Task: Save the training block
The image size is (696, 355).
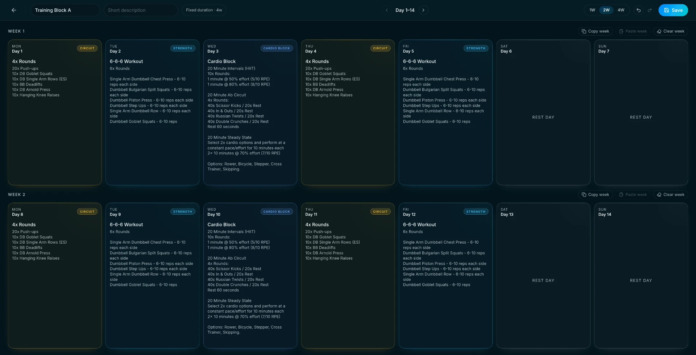Action: coord(673,10)
